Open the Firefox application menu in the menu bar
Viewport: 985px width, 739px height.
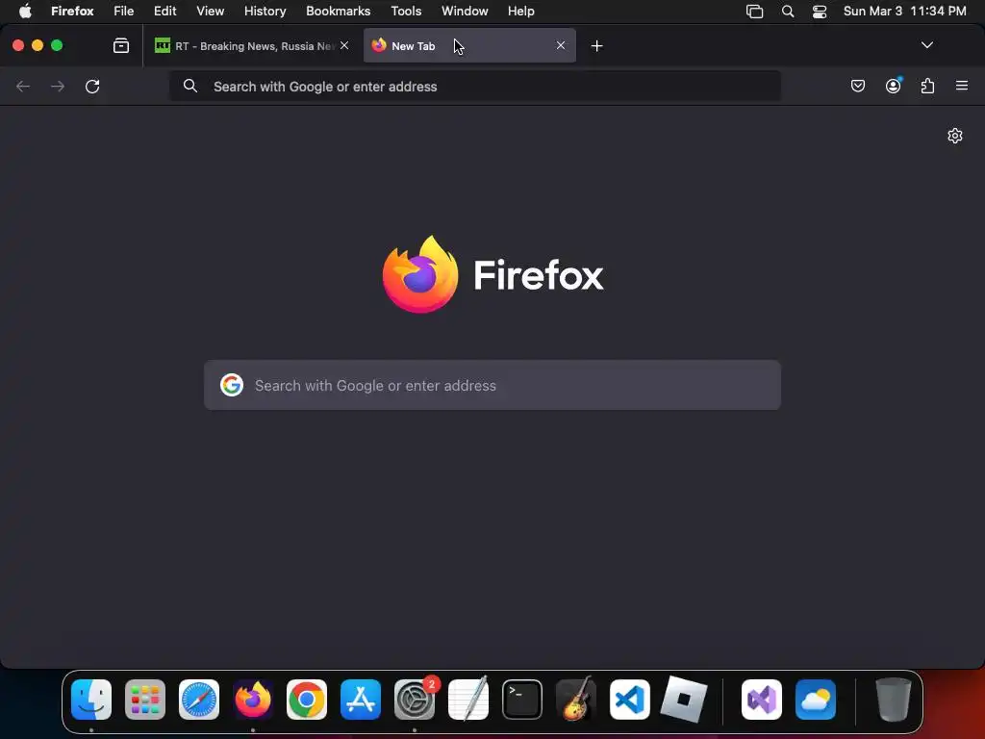coord(72,11)
